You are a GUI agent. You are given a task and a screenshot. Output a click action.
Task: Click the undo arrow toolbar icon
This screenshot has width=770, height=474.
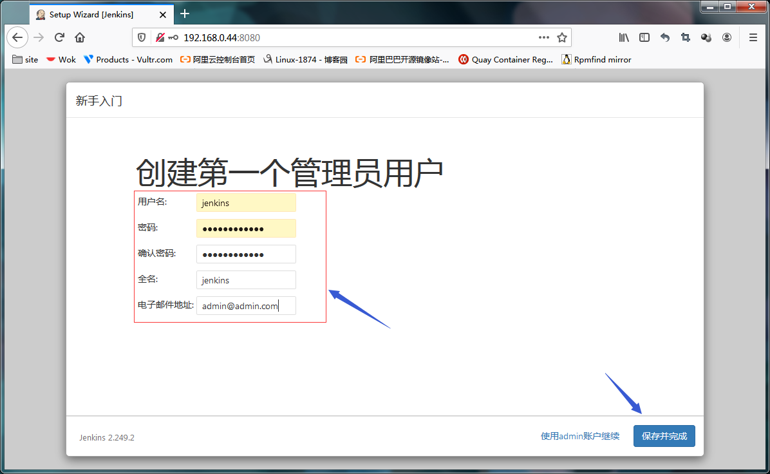[665, 37]
